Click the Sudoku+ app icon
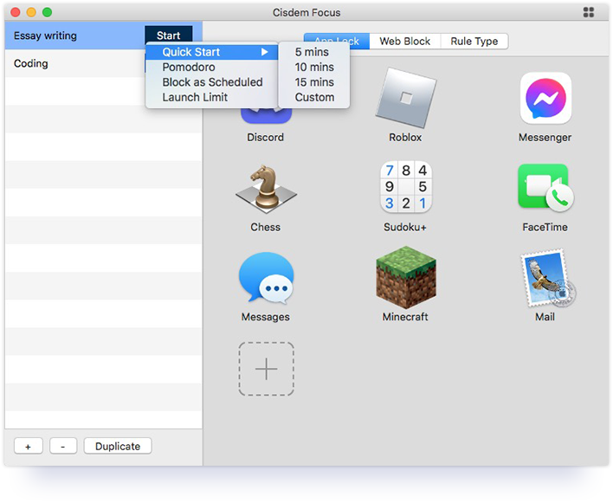Screen dimensions: 613x503 pos(406,187)
